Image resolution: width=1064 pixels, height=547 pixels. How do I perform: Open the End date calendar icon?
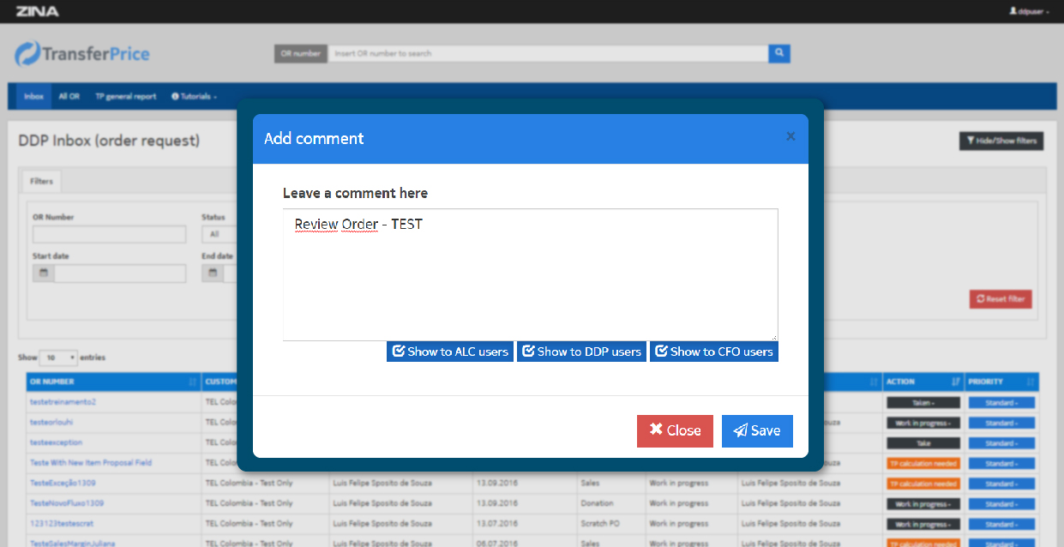pos(213,273)
